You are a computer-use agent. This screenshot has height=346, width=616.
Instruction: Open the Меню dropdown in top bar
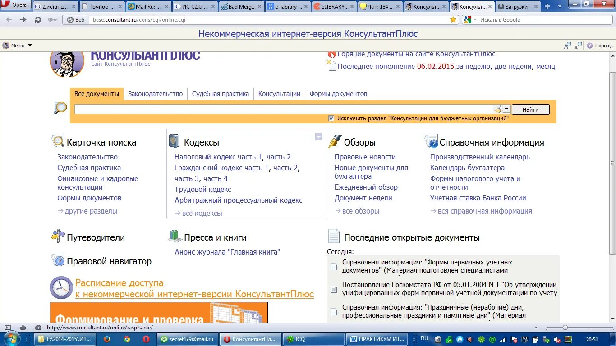click(17, 46)
